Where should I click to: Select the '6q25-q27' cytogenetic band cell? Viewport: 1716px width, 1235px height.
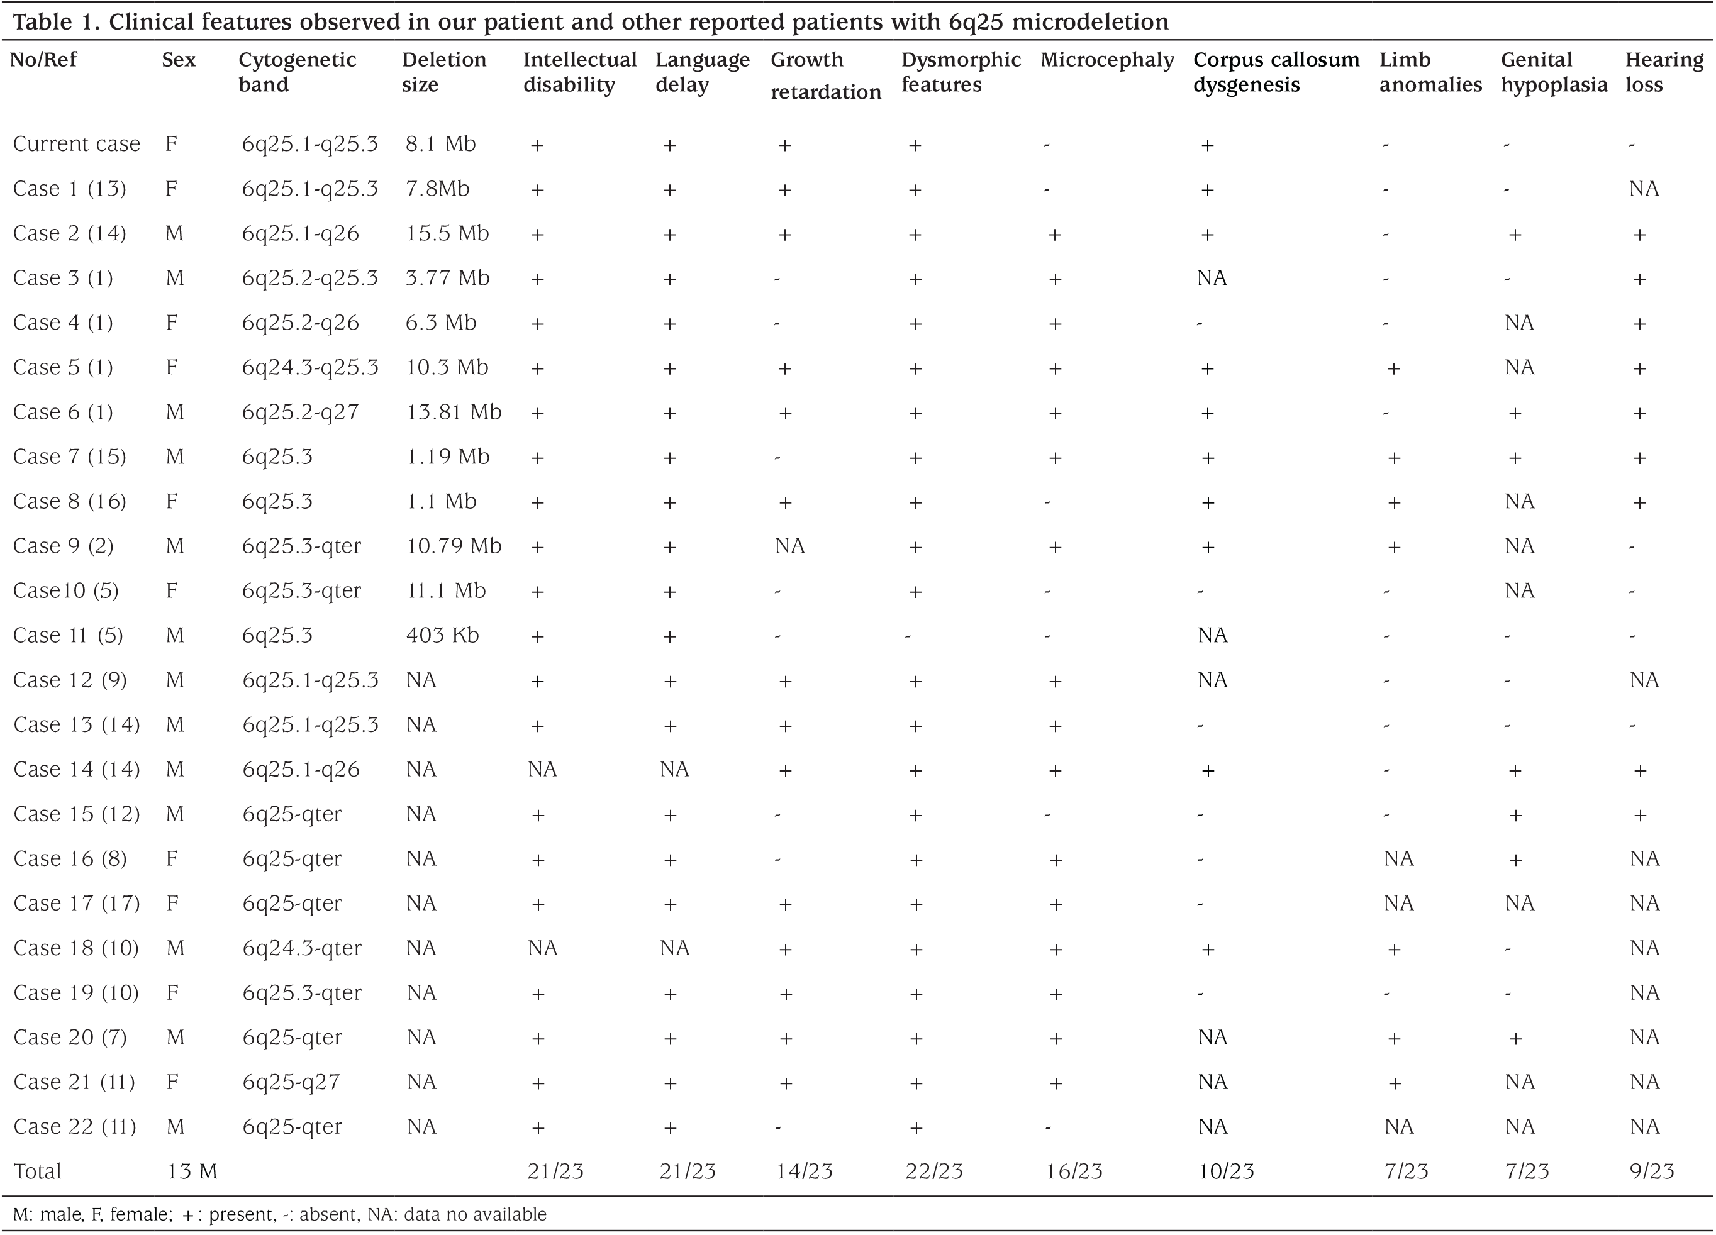291,1082
